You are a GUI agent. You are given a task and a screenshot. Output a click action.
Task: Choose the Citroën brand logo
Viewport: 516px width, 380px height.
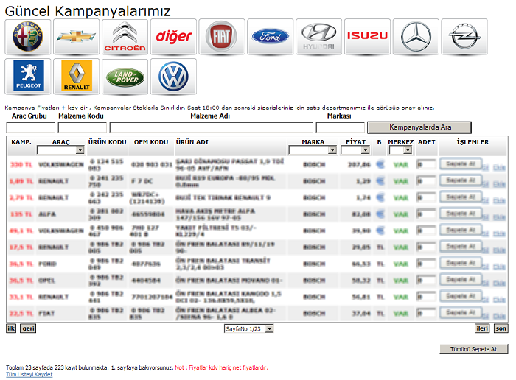coord(125,37)
